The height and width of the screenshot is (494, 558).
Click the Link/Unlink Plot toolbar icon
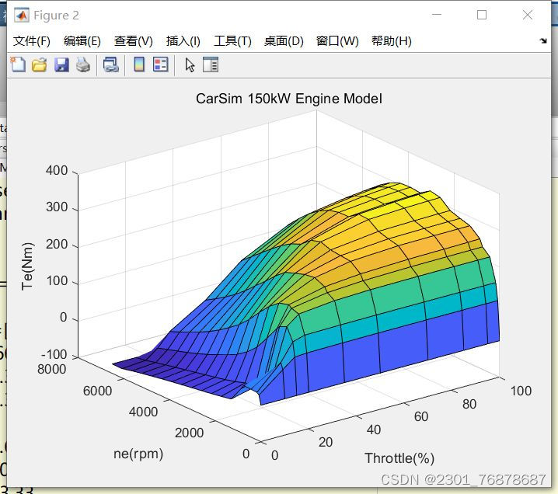(110, 64)
